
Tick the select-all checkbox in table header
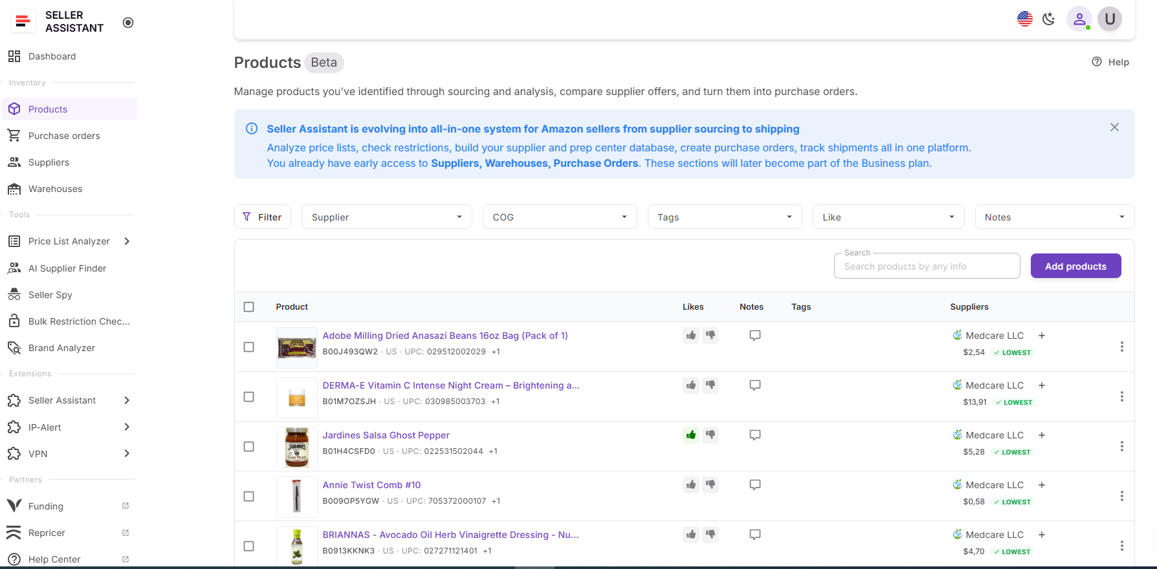pos(248,307)
